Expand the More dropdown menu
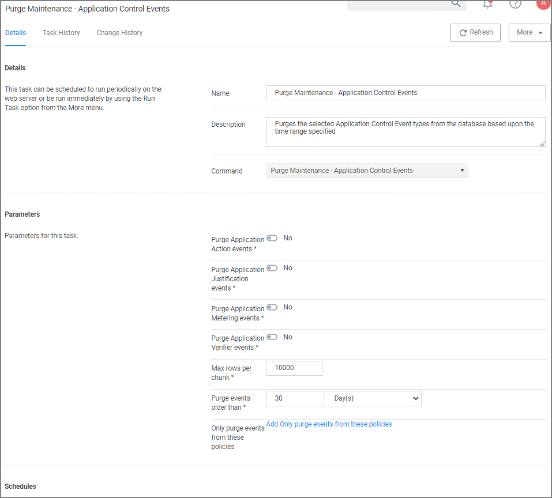This screenshot has height=498, width=552. pos(530,33)
